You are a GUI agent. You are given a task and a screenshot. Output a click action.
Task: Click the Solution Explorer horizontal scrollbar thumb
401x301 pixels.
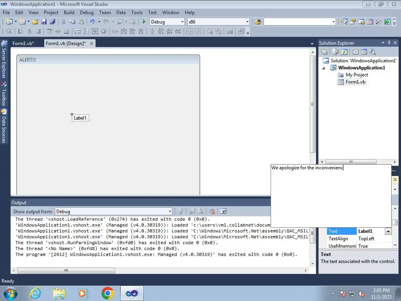tap(351, 162)
